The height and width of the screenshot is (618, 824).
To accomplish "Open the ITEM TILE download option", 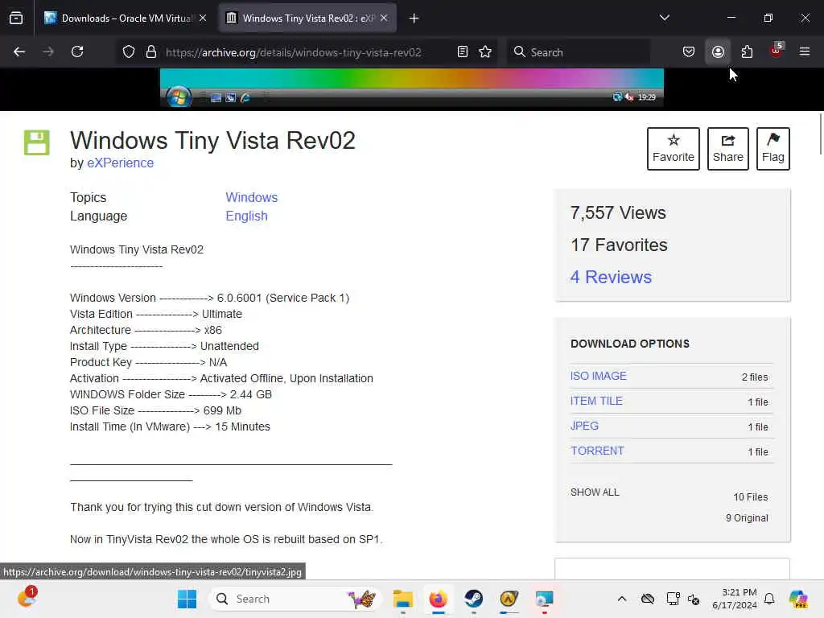I will (596, 401).
